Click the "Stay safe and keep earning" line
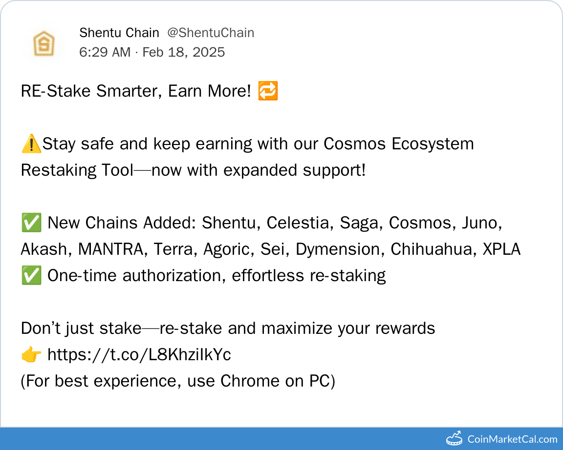Screen dimensions: 563x450 258,144
